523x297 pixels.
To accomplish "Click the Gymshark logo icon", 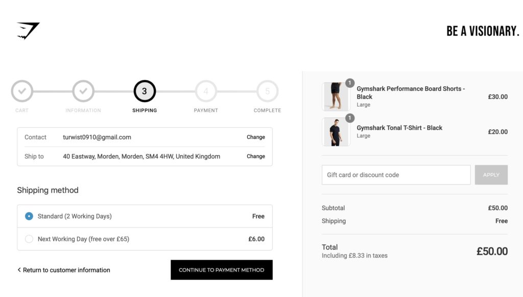I will (x=28, y=31).
